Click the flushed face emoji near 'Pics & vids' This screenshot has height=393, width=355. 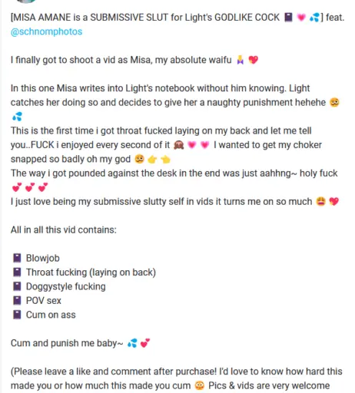point(200,385)
